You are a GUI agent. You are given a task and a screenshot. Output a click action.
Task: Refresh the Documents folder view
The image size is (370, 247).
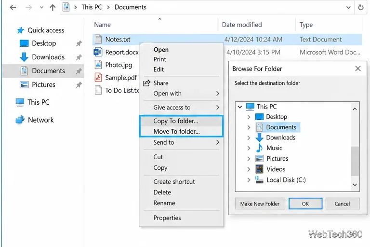pos(361,8)
